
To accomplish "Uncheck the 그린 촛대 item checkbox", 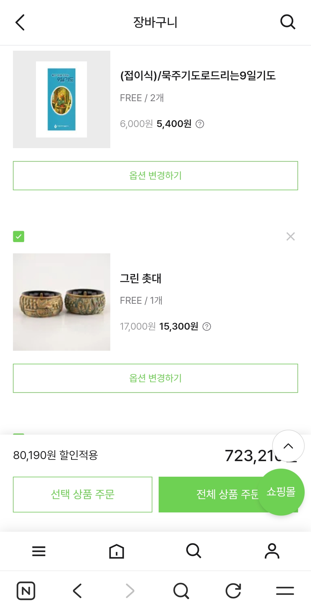I will click(19, 237).
